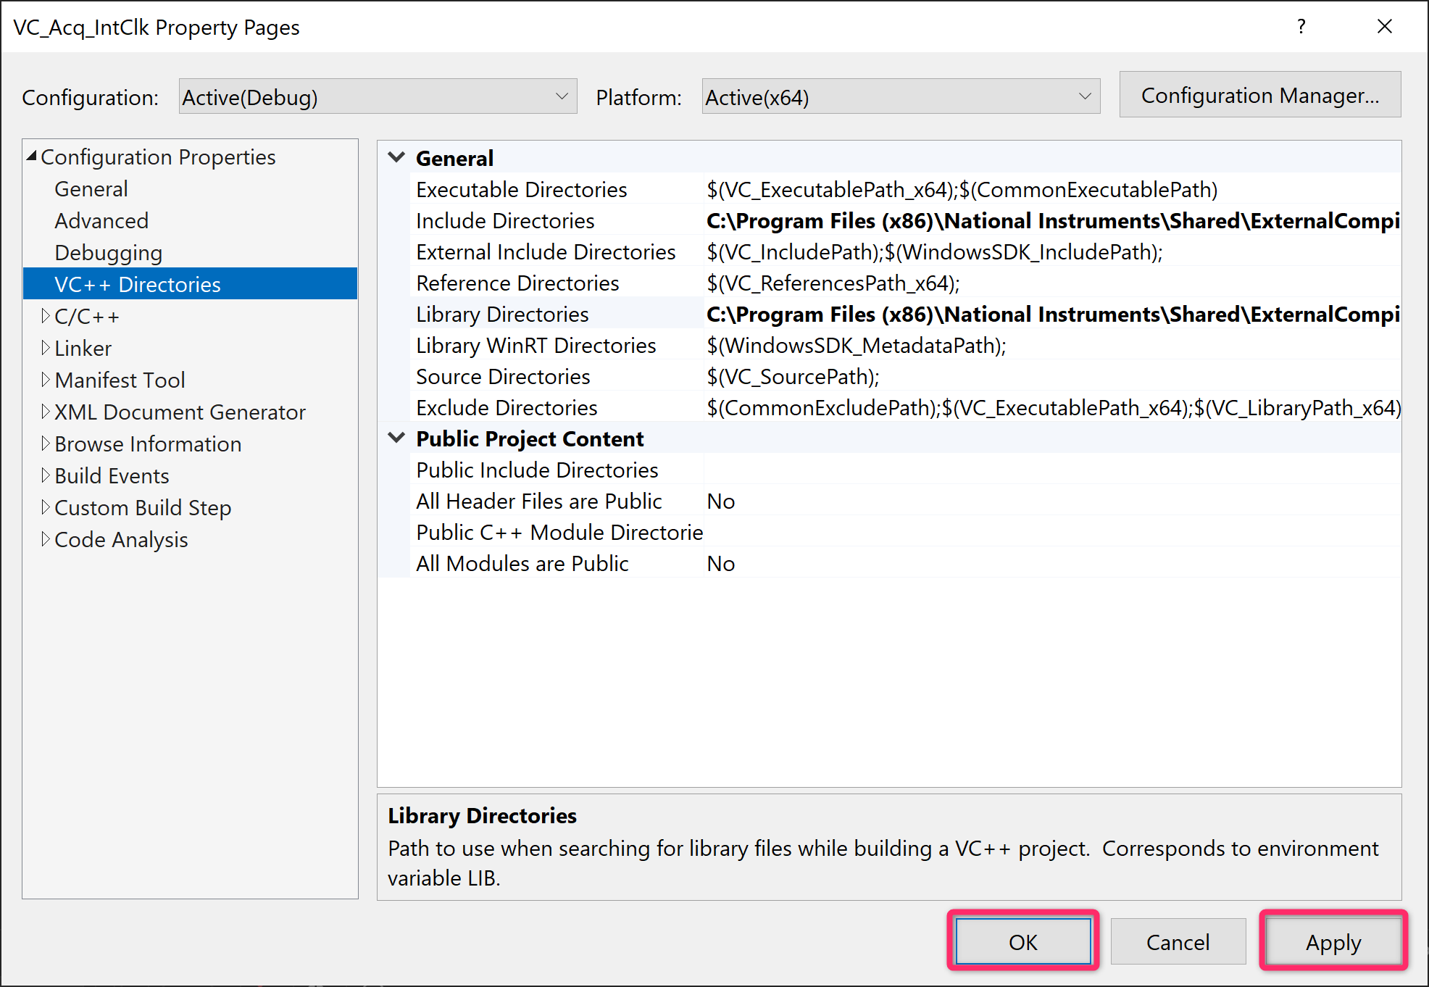Screen dimensions: 1429x987
Task: Select the Include Directories property
Action: pos(505,221)
